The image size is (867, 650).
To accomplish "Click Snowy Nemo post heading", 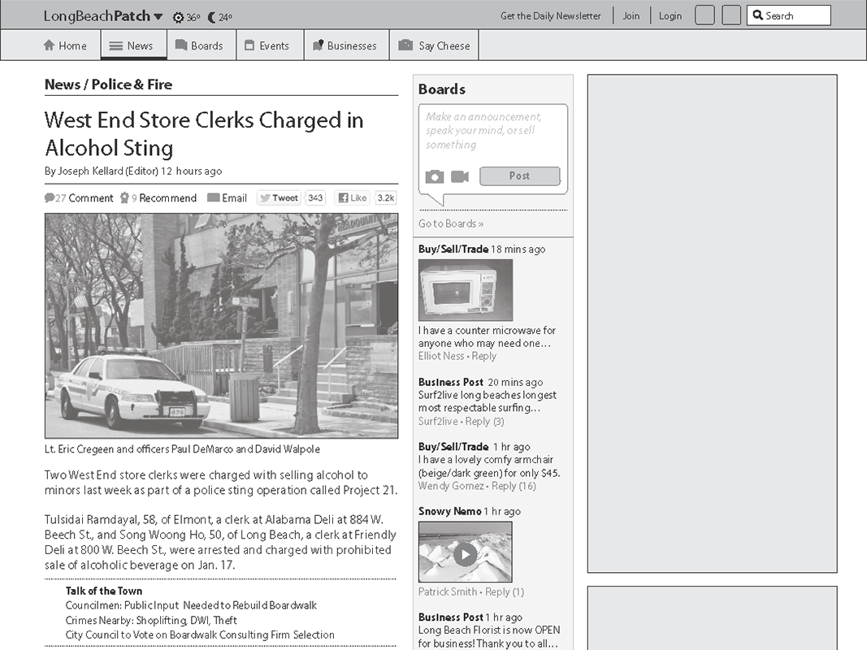I will coord(449,511).
